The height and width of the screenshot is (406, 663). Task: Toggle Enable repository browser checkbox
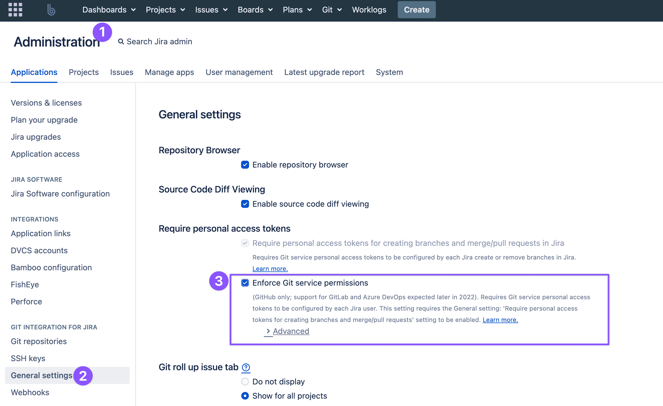tap(245, 165)
